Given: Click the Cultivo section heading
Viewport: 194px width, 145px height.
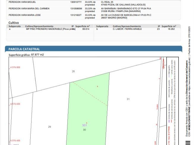Looking at the screenshot, I should (14, 23).
